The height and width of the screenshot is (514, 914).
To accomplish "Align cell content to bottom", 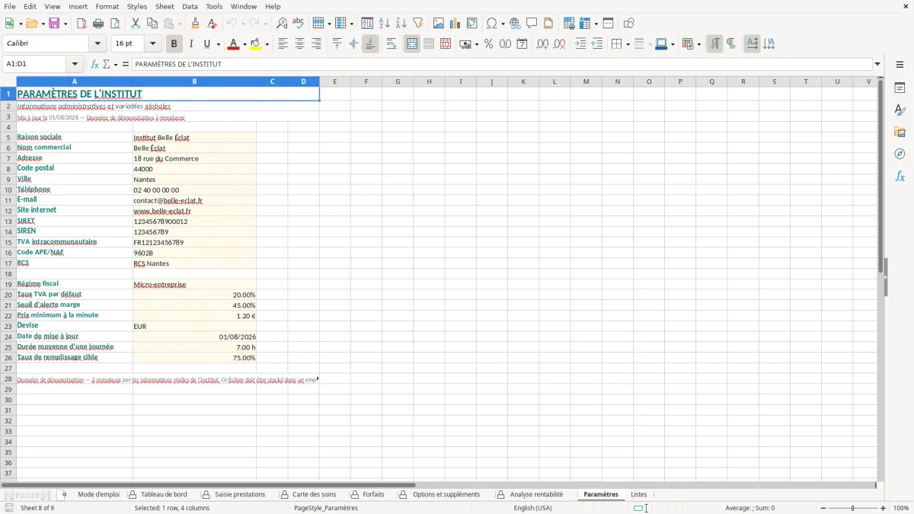I will point(370,44).
